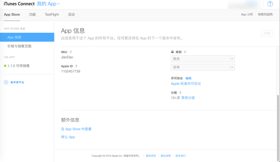Open the 效率 secondary category dropdown

coord(203,67)
